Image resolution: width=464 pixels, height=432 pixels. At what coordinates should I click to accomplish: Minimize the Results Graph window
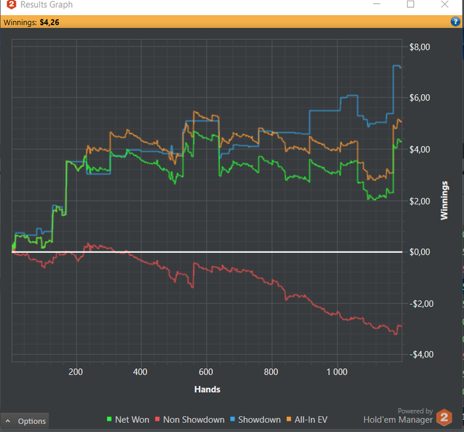[x=377, y=4]
